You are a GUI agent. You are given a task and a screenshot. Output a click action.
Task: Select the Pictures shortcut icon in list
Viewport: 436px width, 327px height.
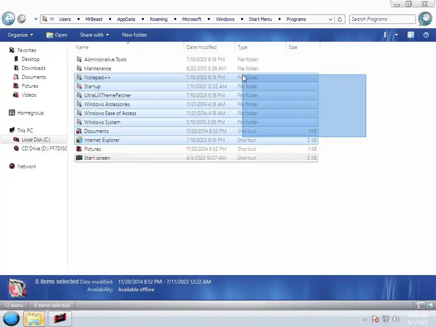point(79,149)
